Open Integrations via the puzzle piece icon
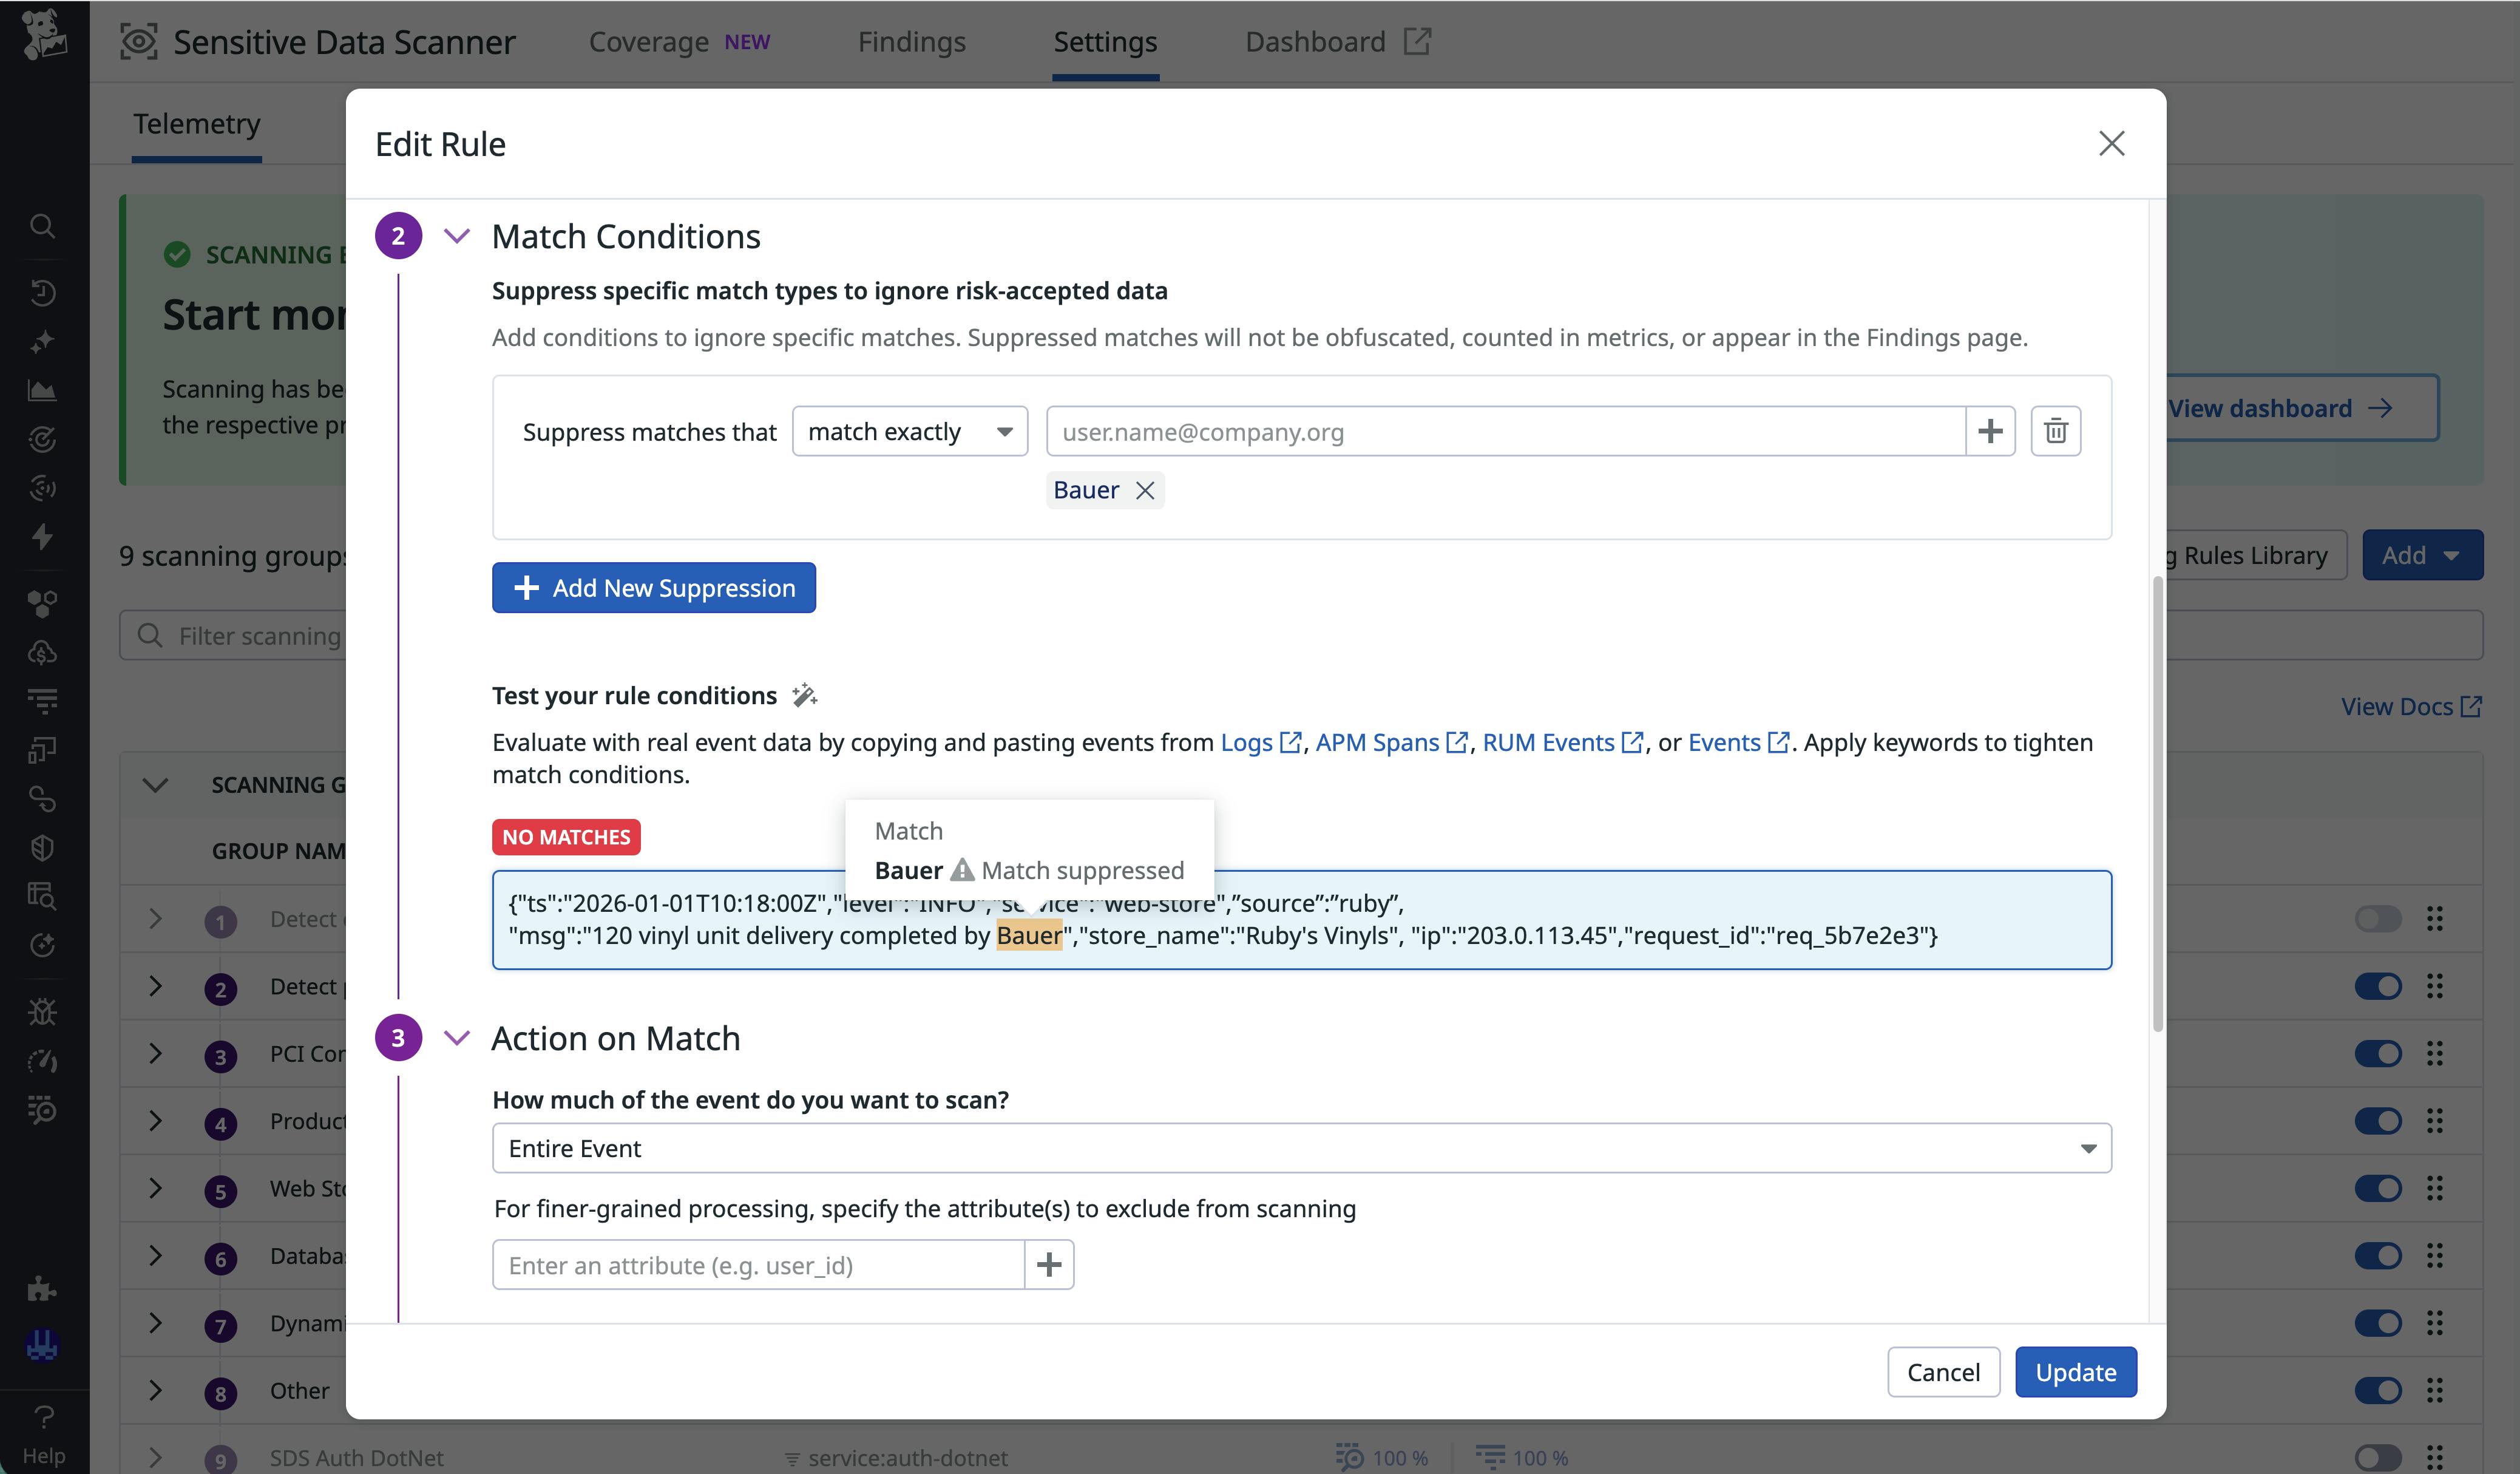This screenshot has height=1474, width=2520. point(42,1289)
